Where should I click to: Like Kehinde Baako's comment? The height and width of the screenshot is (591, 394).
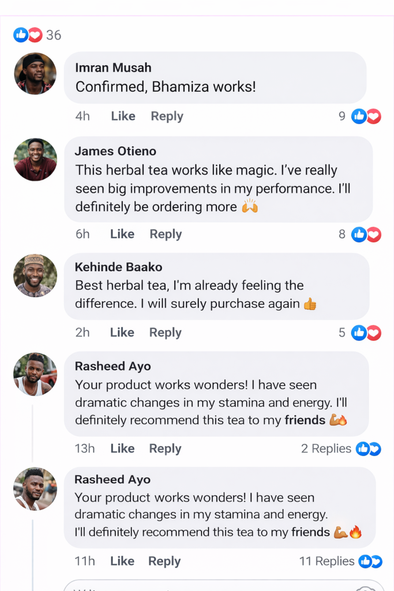click(x=122, y=333)
